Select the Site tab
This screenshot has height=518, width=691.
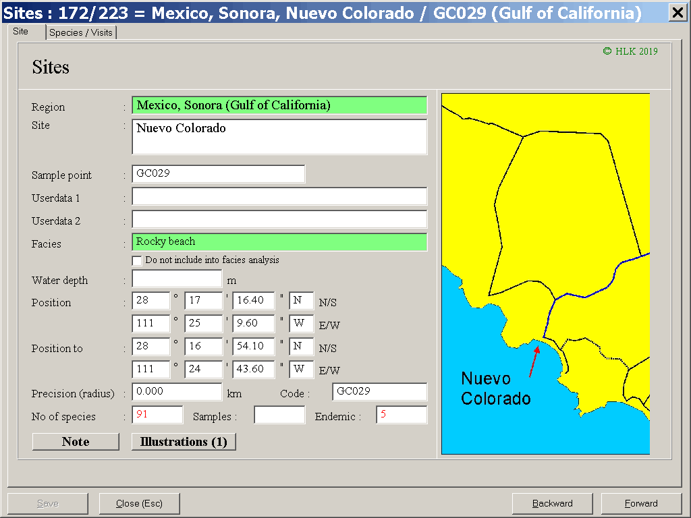[x=21, y=32]
